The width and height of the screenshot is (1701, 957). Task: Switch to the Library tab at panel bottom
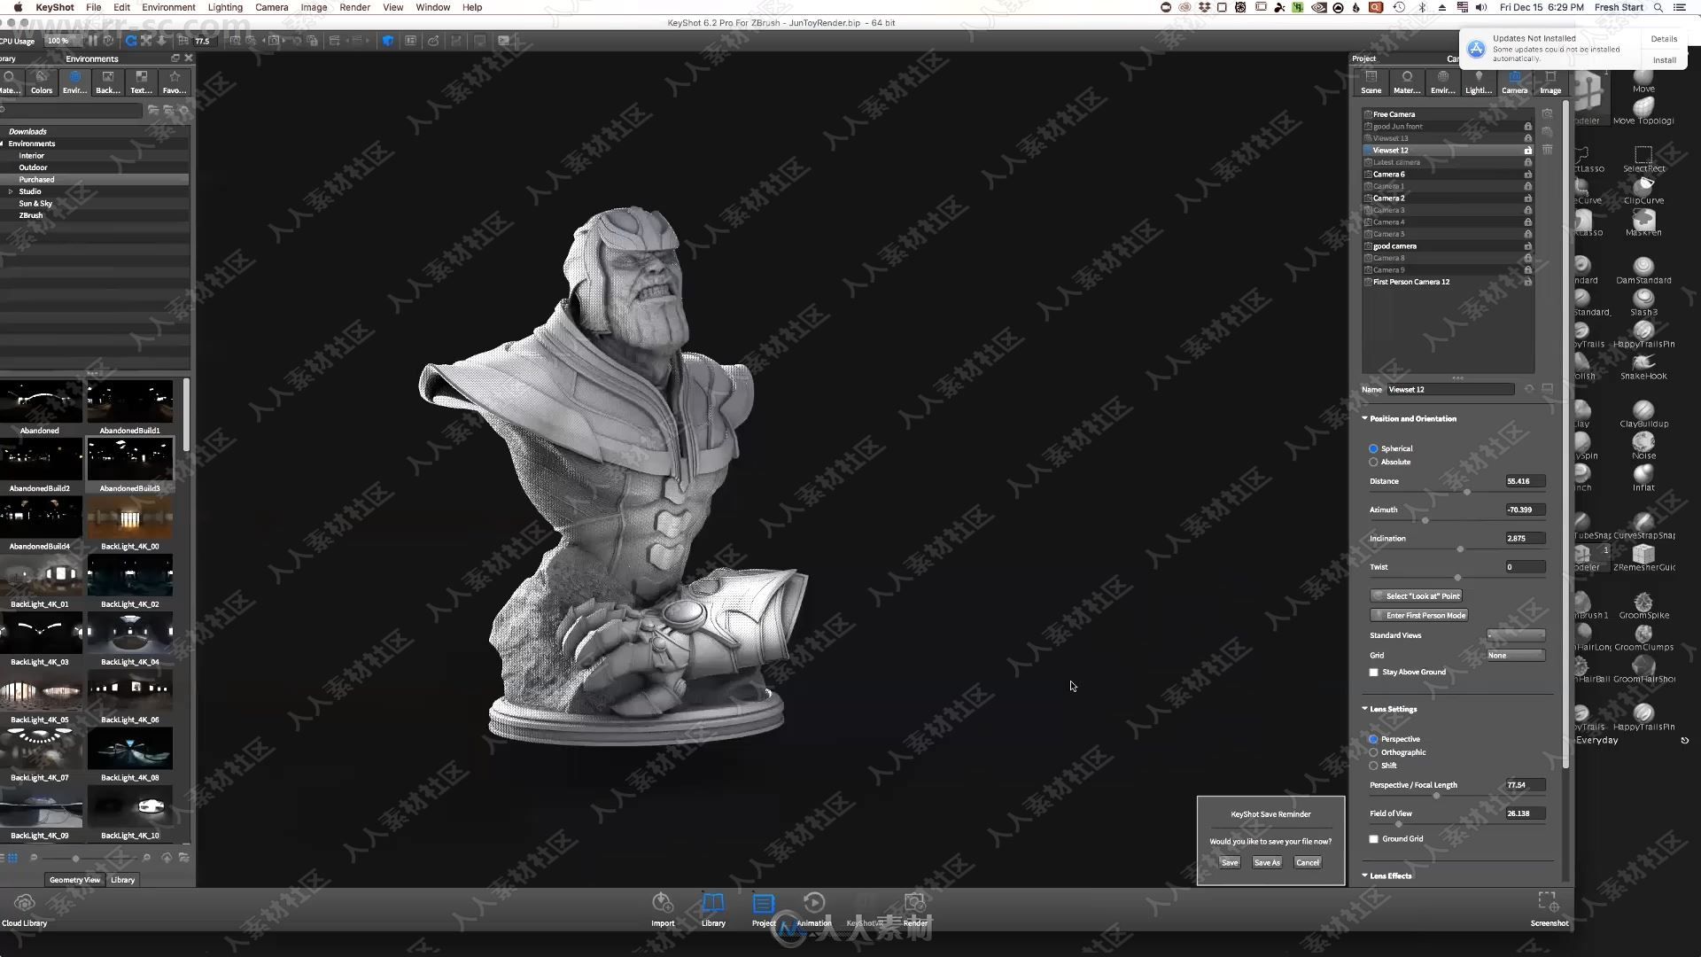[x=122, y=880]
